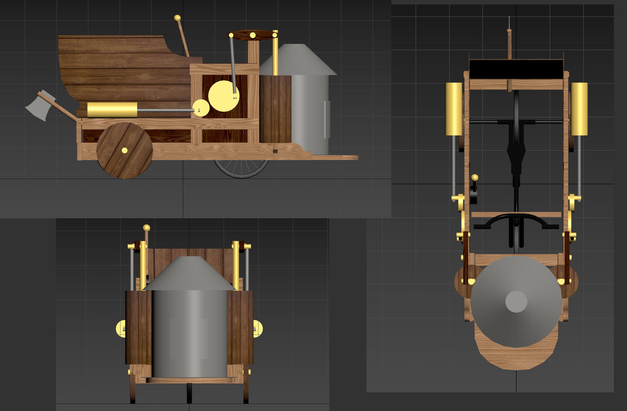Select the small yellow disc in side view
Image resolution: width=627 pixels, height=411 pixels.
click(201, 108)
